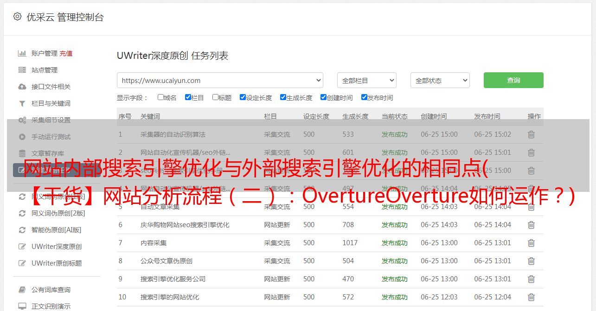Click the 优采云 管理控制台 title
596x311 pixels.
(65, 17)
